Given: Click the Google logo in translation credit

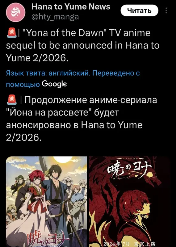Looking at the screenshot, I should coord(54,84).
